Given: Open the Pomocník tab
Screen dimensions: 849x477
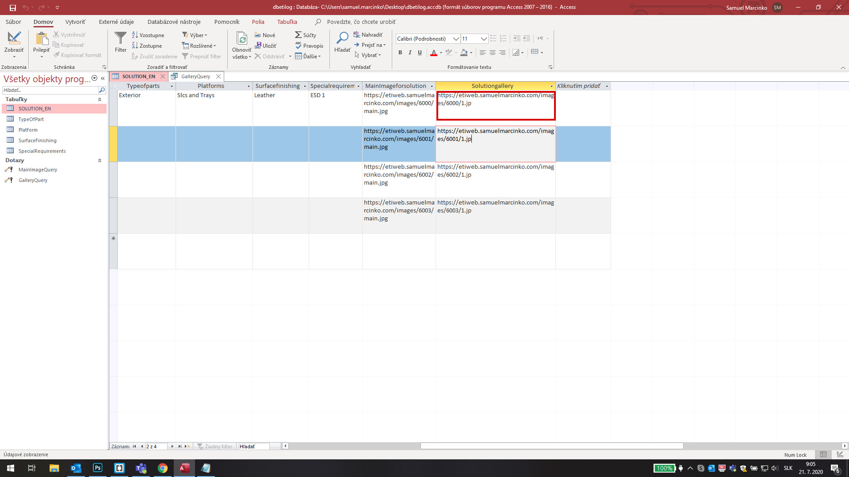Looking at the screenshot, I should [x=227, y=22].
